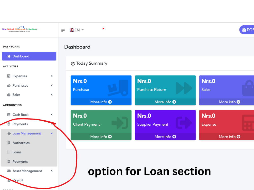This screenshot has height=190, width=254.
Task: Open the EN language dropdown
Action: 77,30
